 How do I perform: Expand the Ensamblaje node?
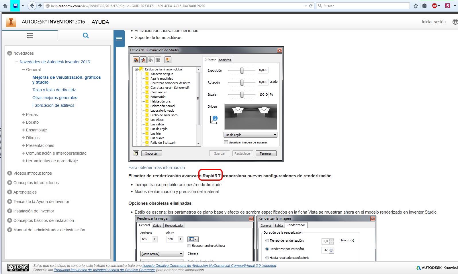tap(23, 130)
